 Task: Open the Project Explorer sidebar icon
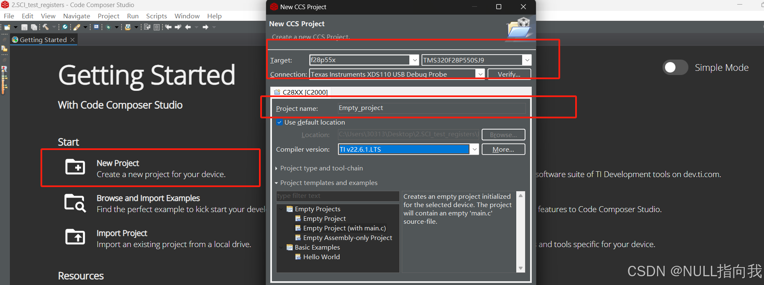(x=4, y=48)
